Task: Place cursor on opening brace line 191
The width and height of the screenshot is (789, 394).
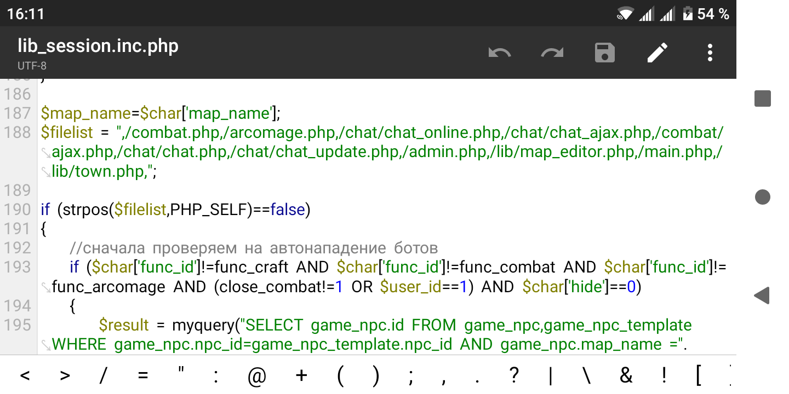Action: point(44,229)
